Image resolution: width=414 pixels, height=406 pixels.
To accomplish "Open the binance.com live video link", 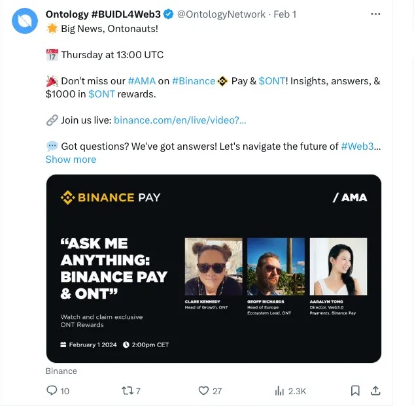I will click(180, 120).
